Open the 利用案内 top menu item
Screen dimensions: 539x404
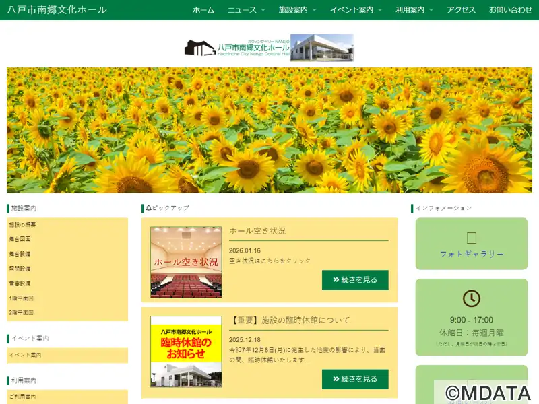tap(410, 10)
